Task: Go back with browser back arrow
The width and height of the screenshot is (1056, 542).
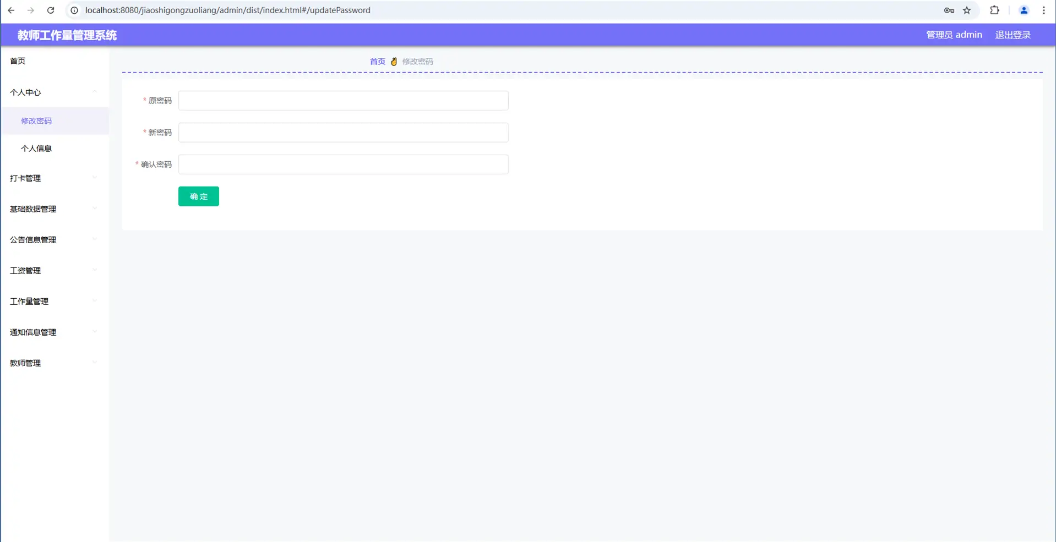Action: [11, 10]
